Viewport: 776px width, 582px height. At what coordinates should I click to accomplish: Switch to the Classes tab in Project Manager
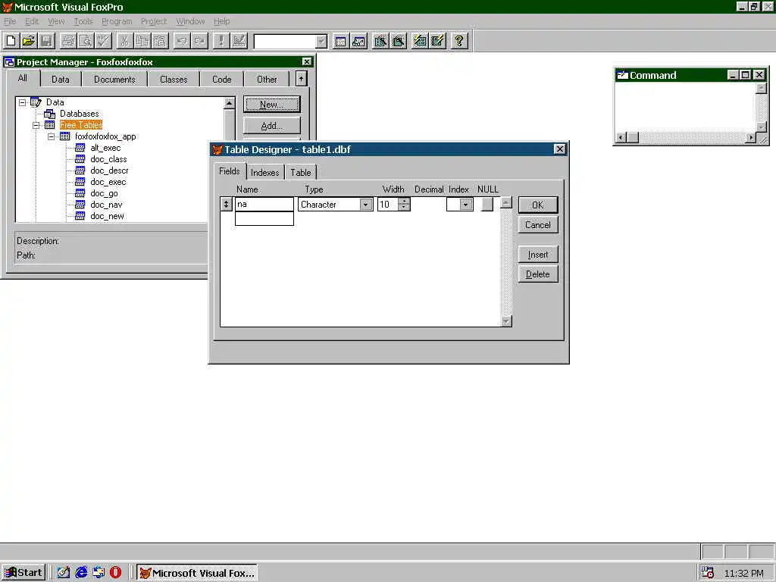click(174, 79)
